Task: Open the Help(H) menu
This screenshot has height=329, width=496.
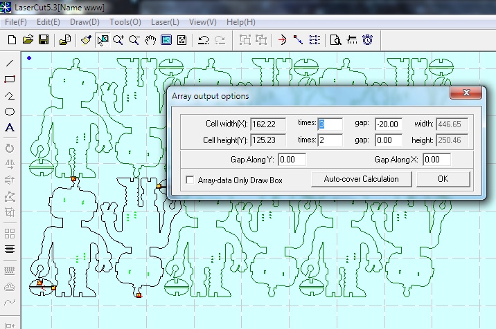Action: coord(241,22)
